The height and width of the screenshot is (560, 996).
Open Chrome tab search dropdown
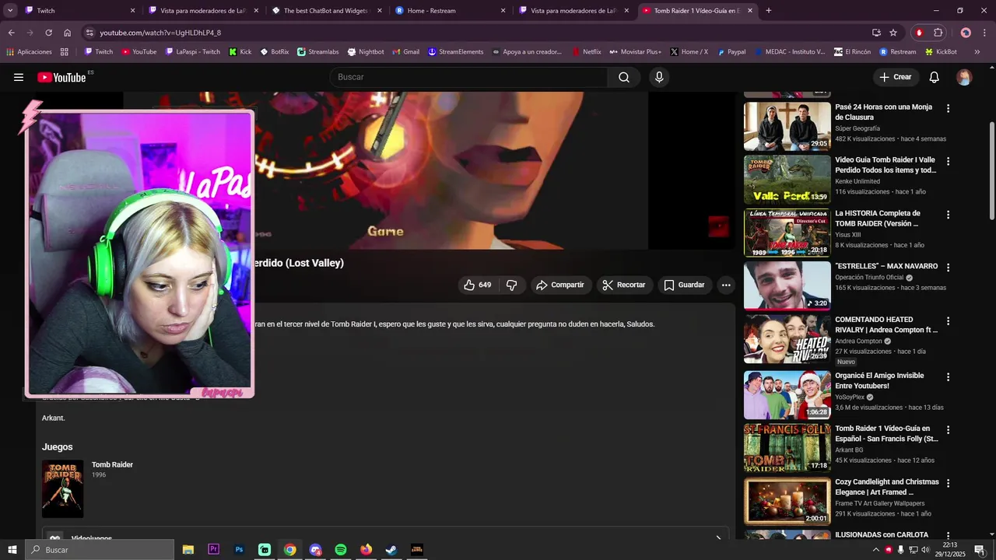(x=10, y=11)
